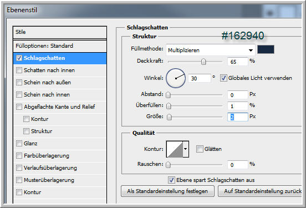Uncheck the Schlagschatten checkbox
This screenshot has height=208, width=306.
19,58
